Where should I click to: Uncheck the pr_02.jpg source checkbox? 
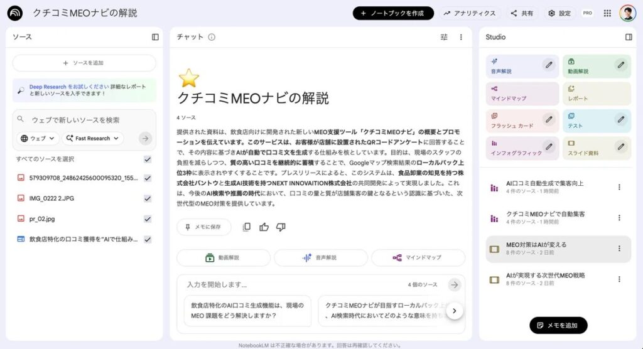(148, 219)
